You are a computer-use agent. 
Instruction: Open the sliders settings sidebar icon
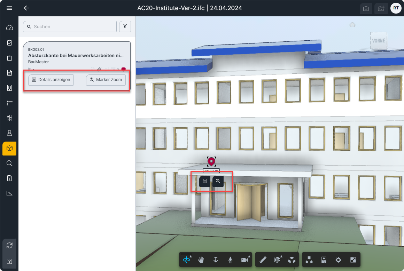click(x=9, y=118)
